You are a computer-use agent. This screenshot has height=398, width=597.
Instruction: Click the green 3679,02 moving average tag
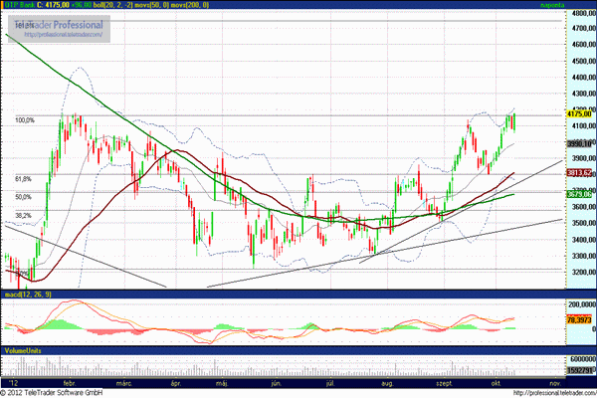[x=580, y=194]
